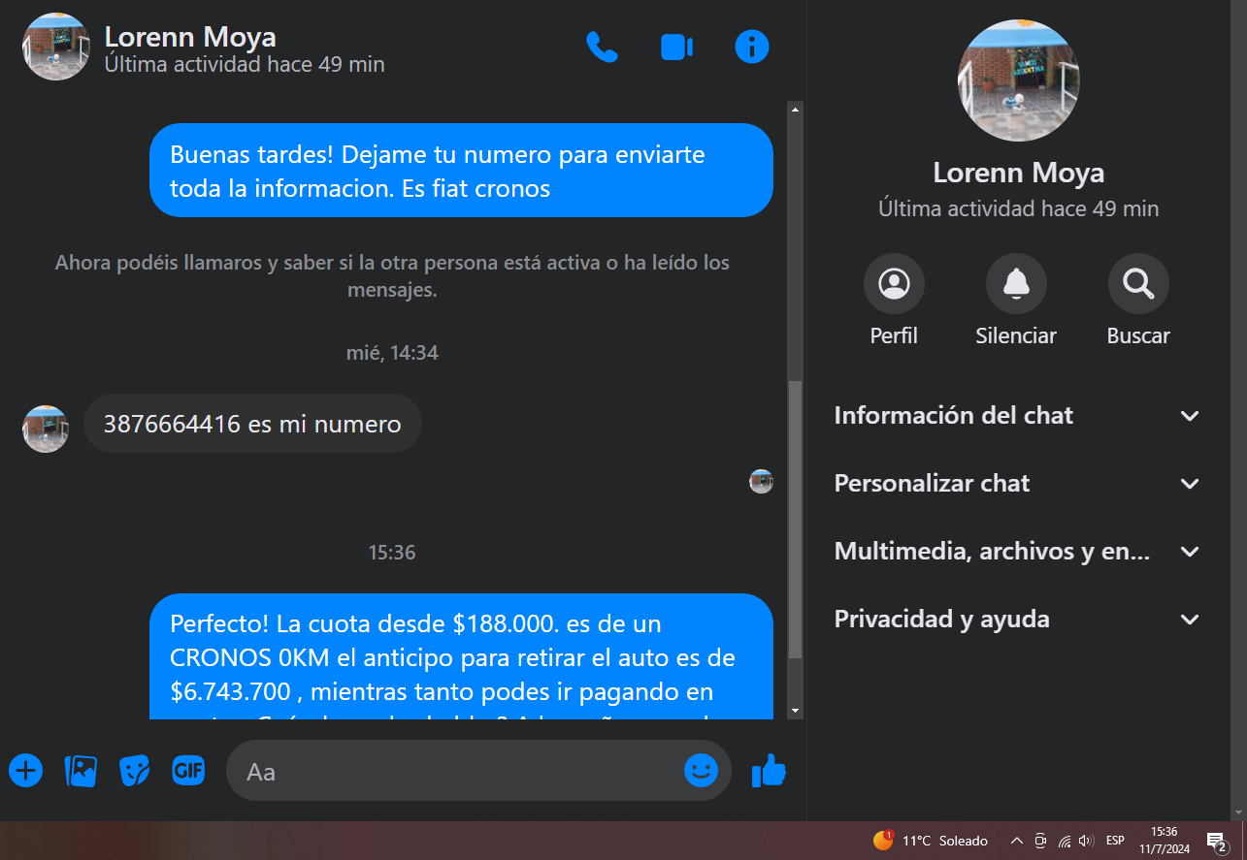Send a thumbs-up like
Viewport: 1247px width, 860px height.
click(769, 771)
